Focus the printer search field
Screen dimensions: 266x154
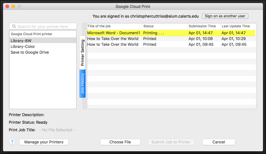click(43, 26)
